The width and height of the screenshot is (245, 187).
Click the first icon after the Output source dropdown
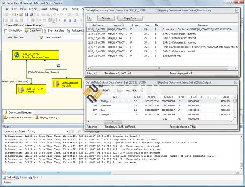click(73, 132)
